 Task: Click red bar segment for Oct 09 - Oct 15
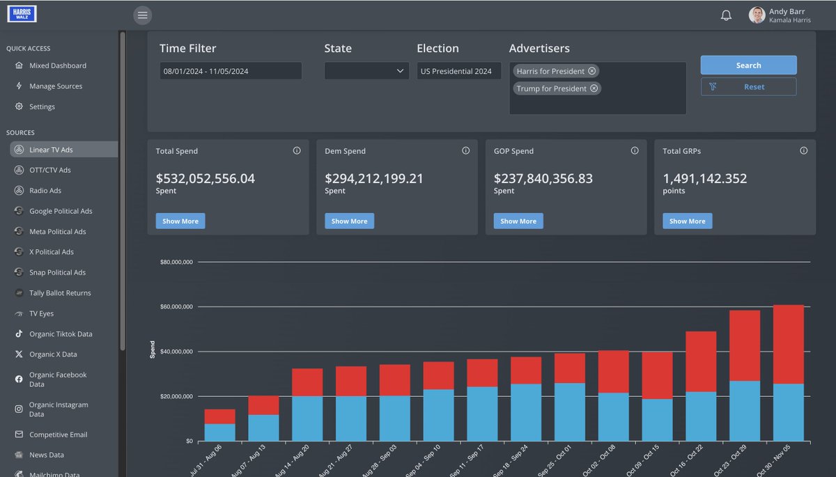pos(657,375)
